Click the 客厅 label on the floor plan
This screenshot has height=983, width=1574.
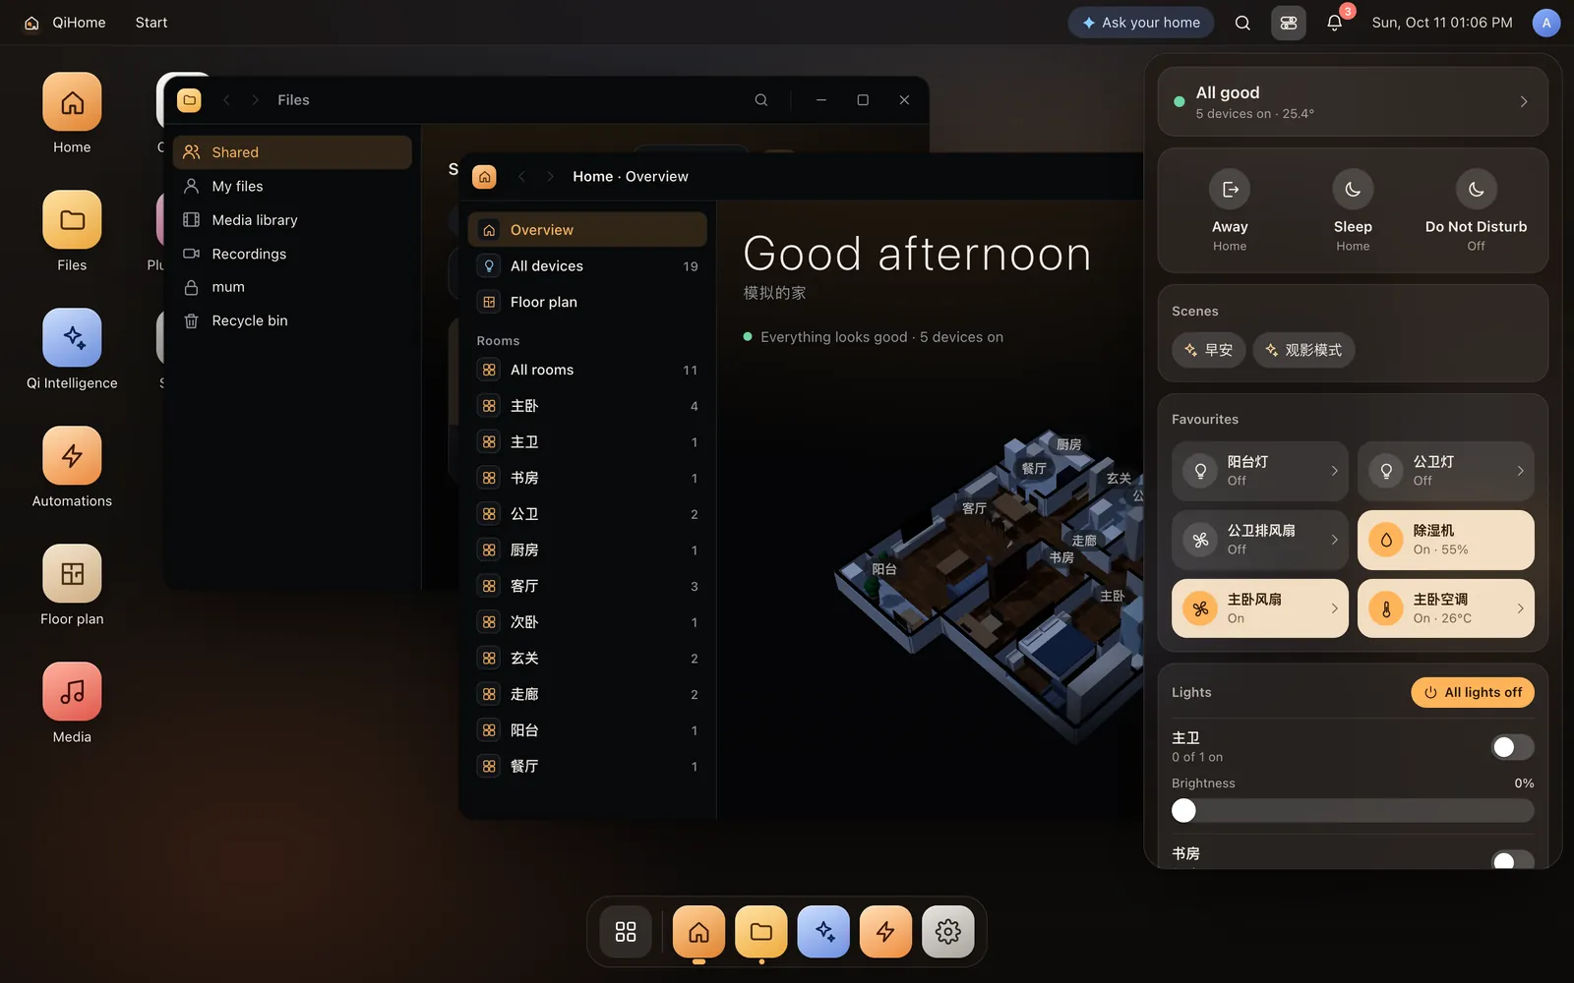click(x=974, y=508)
